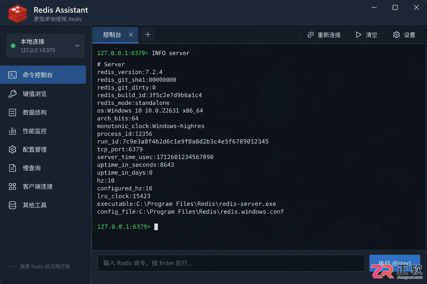This screenshot has height=284, width=427.
Task: Click the 其他工具 database icon
Action: coord(12,205)
